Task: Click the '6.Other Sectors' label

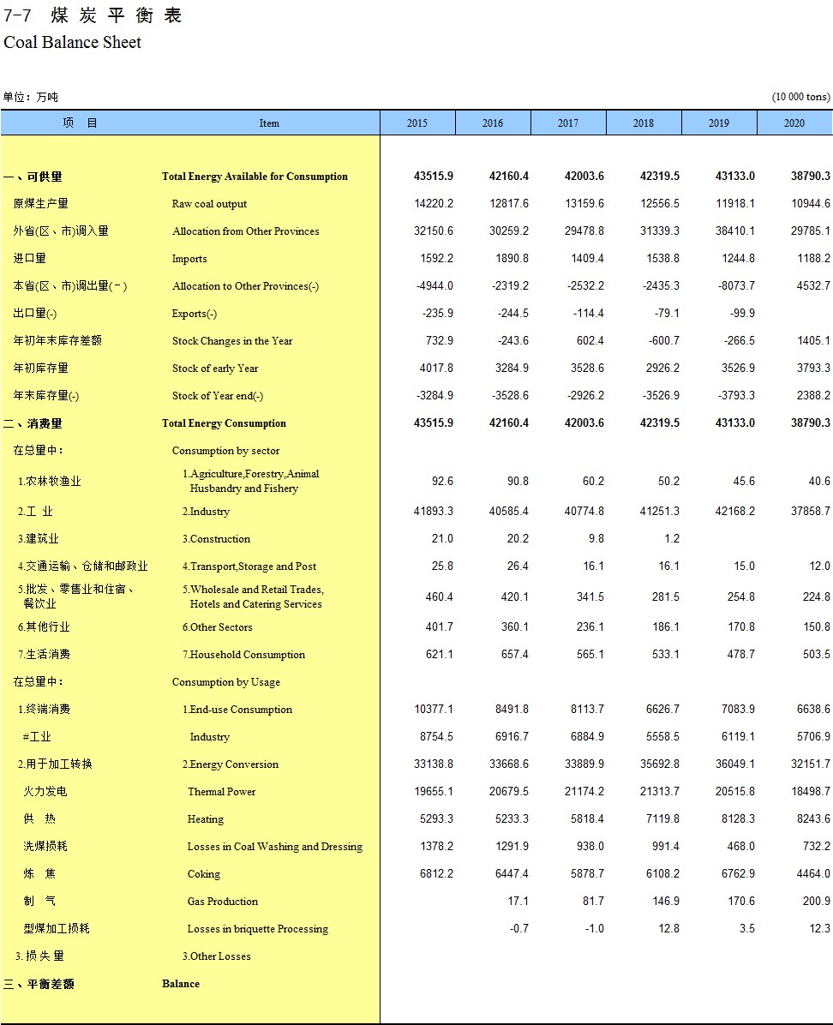Action: 217,627
